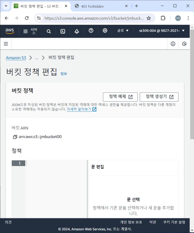Go forward in browser
The width and height of the screenshot is (194, 233).
click(x=17, y=18)
